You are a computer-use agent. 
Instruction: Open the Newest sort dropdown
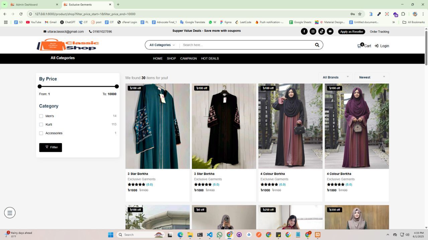tap(372, 77)
